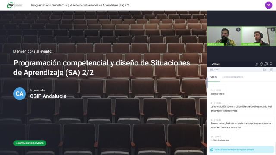
Task: Select the left presenter webcam video
Action: pyautogui.click(x=224, y=36)
